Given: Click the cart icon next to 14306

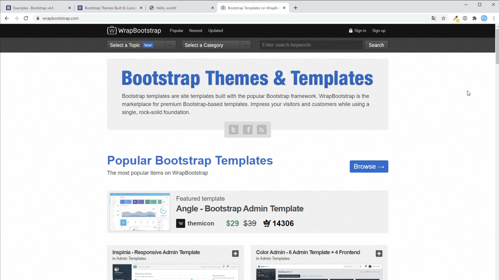Looking at the screenshot, I should (267, 223).
